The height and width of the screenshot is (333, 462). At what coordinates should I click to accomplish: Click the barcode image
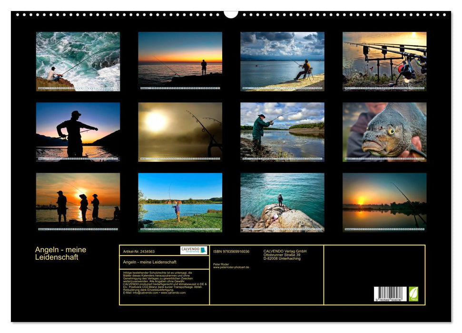pos(391,294)
